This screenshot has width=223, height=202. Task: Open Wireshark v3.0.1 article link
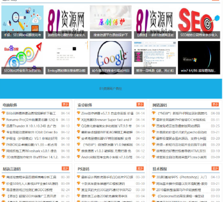[x=31, y=151]
